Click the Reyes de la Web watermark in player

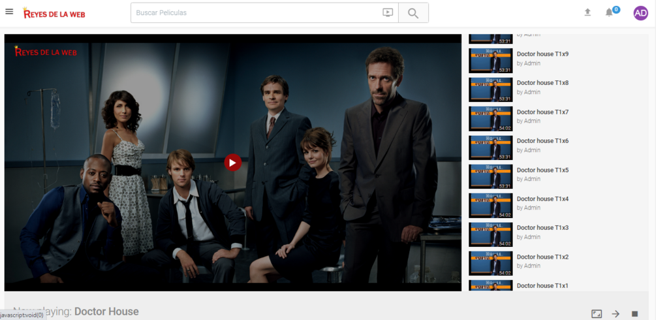point(46,52)
